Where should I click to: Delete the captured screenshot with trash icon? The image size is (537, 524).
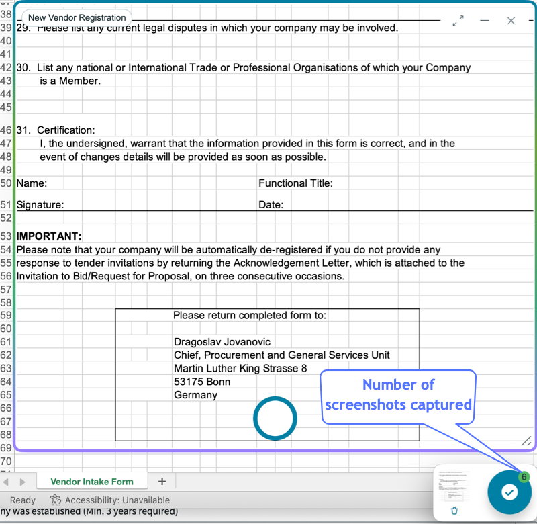pos(454,511)
